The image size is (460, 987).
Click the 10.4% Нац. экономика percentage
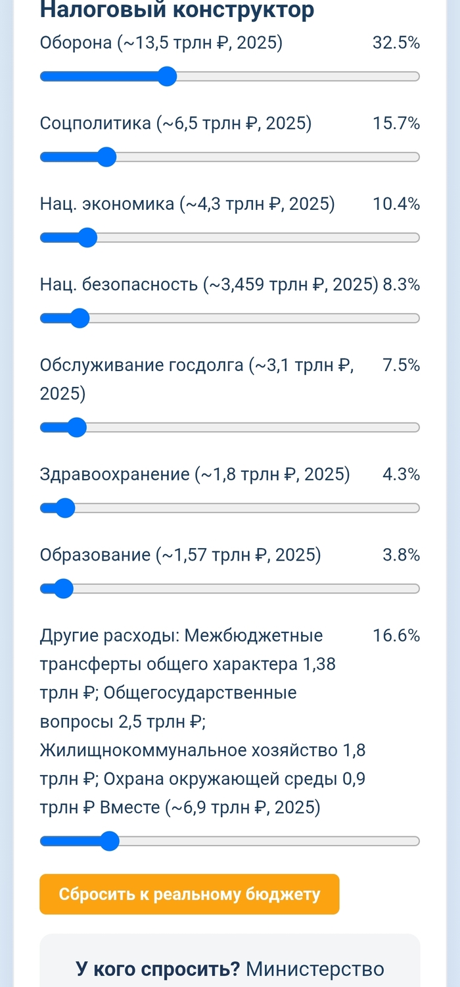(396, 204)
